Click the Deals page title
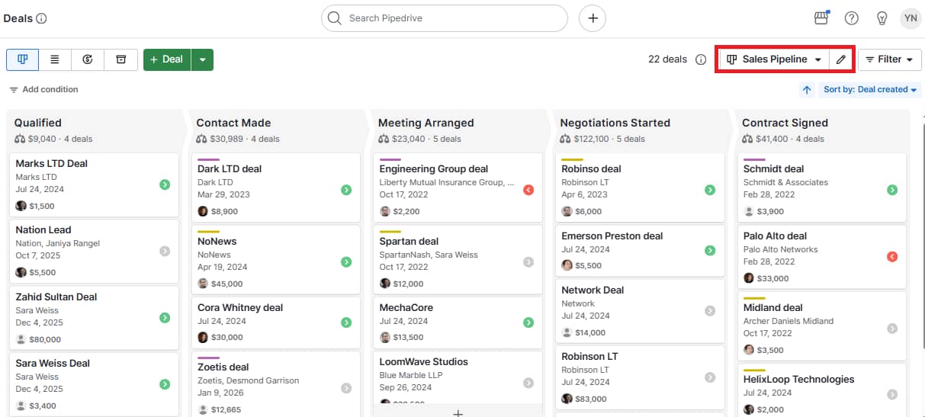This screenshot has width=925, height=417. 18,18
